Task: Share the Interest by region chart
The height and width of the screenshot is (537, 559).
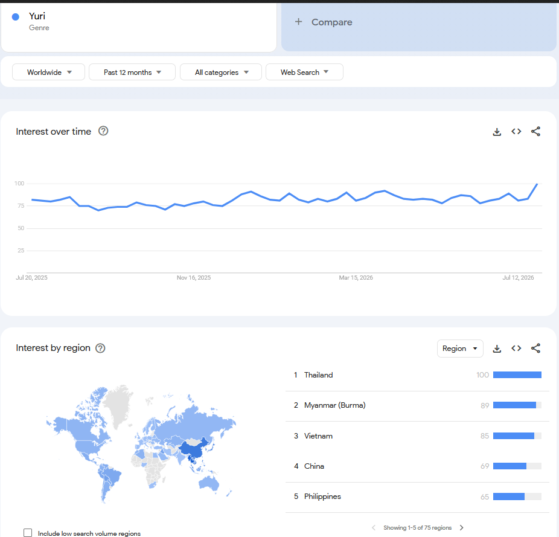Action: (x=535, y=349)
